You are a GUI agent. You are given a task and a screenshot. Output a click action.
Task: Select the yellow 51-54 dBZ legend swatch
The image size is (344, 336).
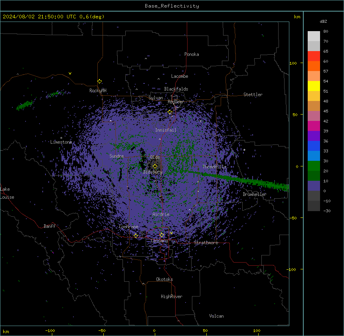tap(314, 86)
